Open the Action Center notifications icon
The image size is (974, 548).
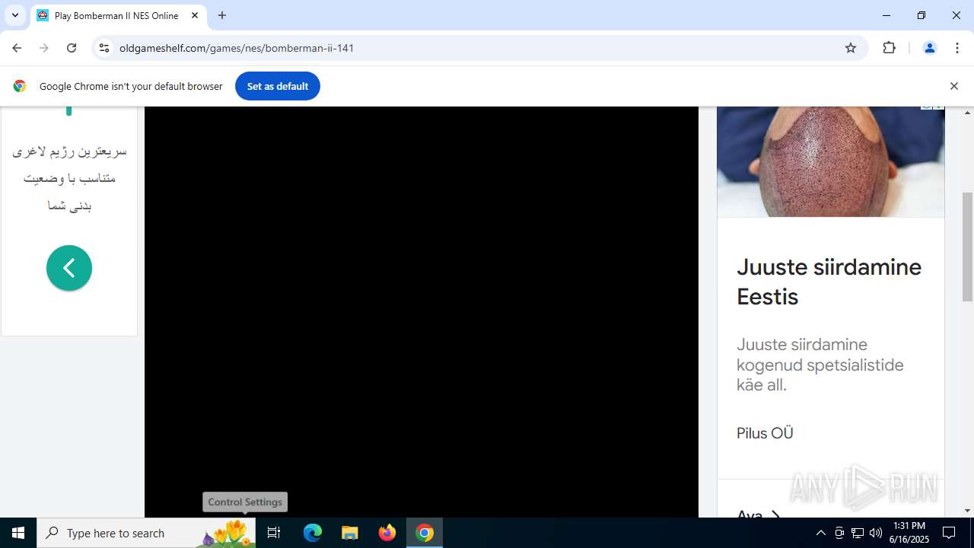(949, 533)
